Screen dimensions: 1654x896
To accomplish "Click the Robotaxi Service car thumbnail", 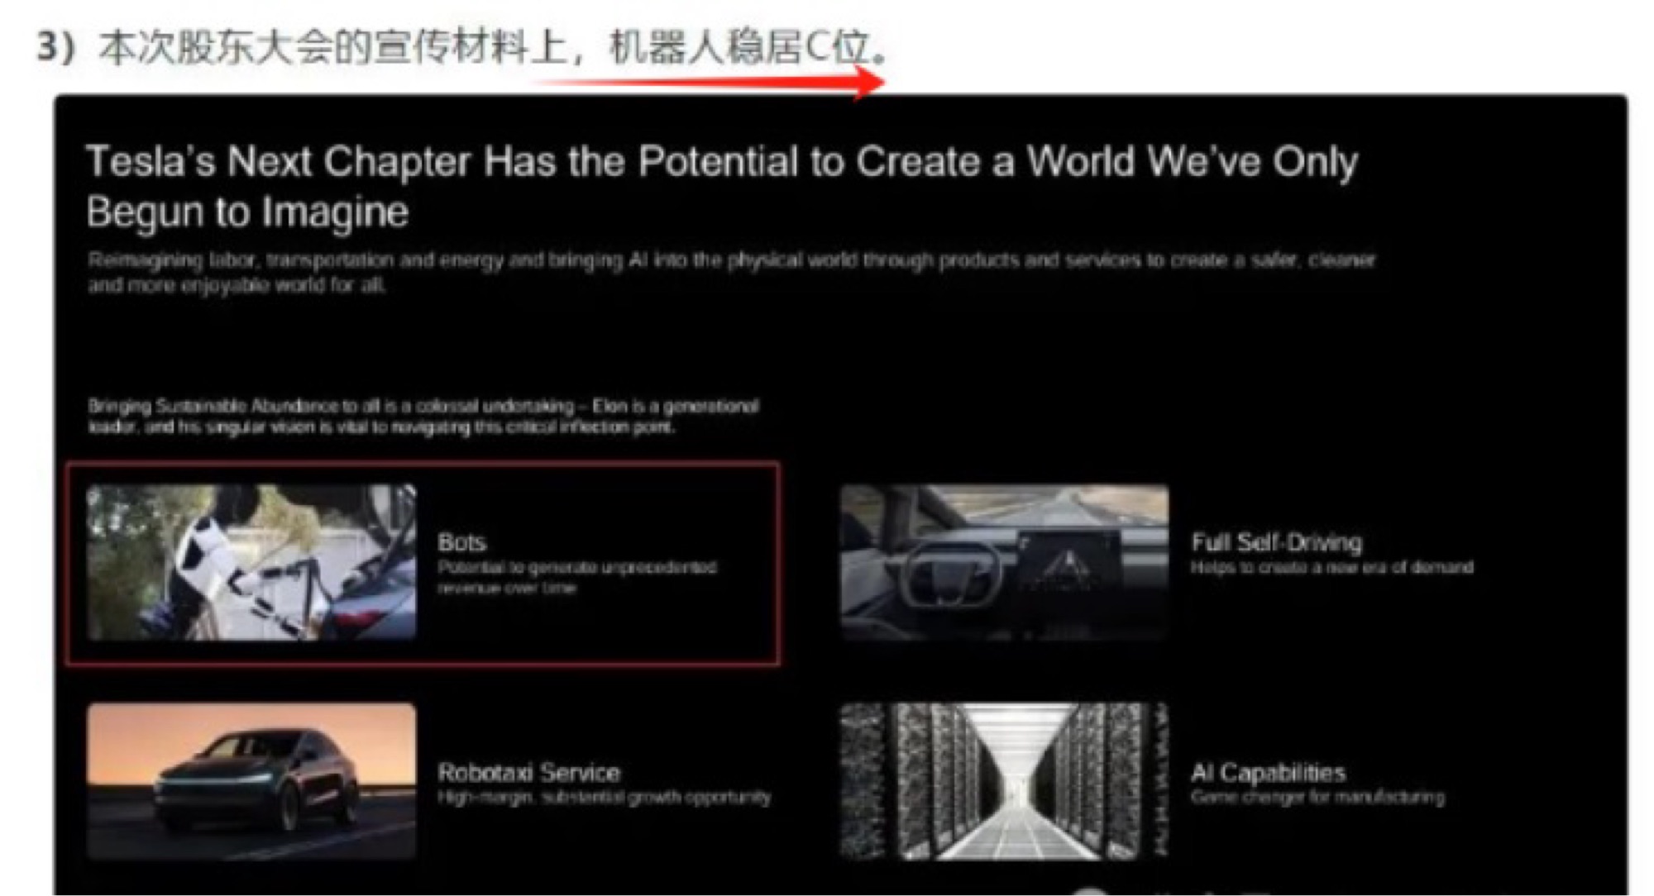I will click(251, 780).
